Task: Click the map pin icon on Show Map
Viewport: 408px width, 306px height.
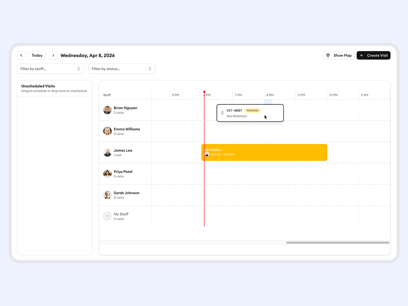Action: (x=328, y=55)
